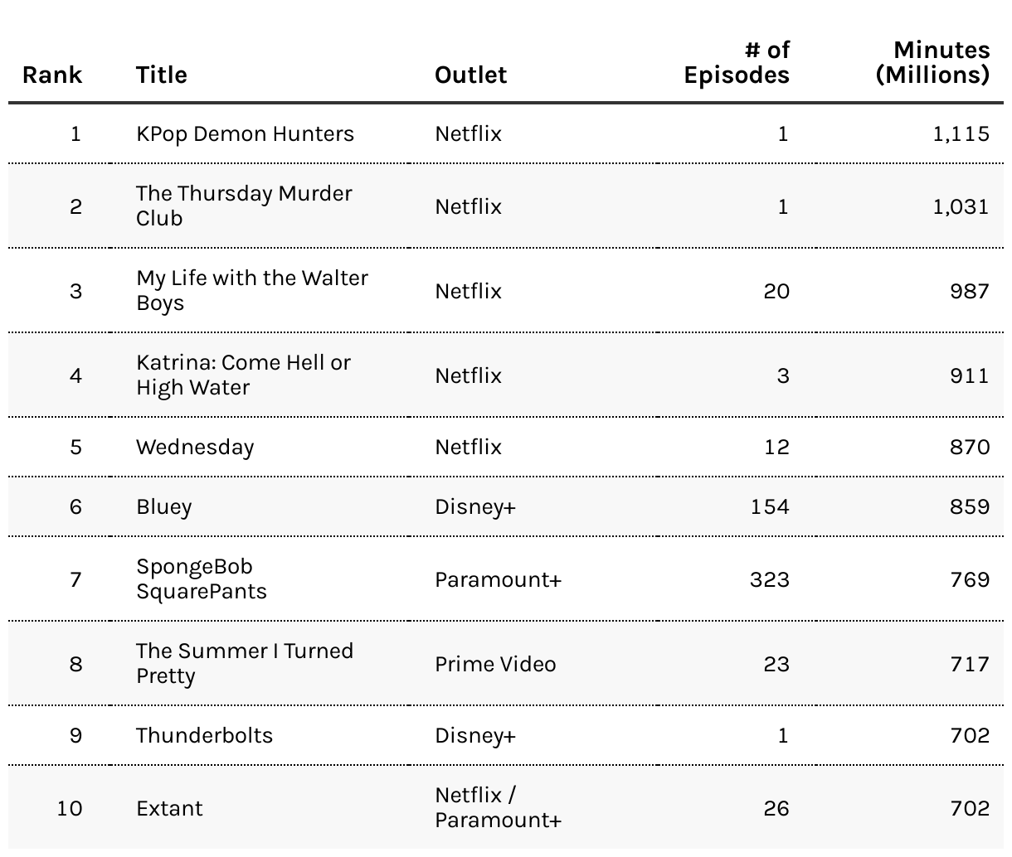Screen dimensions: 1012x857
Task: Click the SpongeBob SquarePants title
Action: tap(202, 579)
